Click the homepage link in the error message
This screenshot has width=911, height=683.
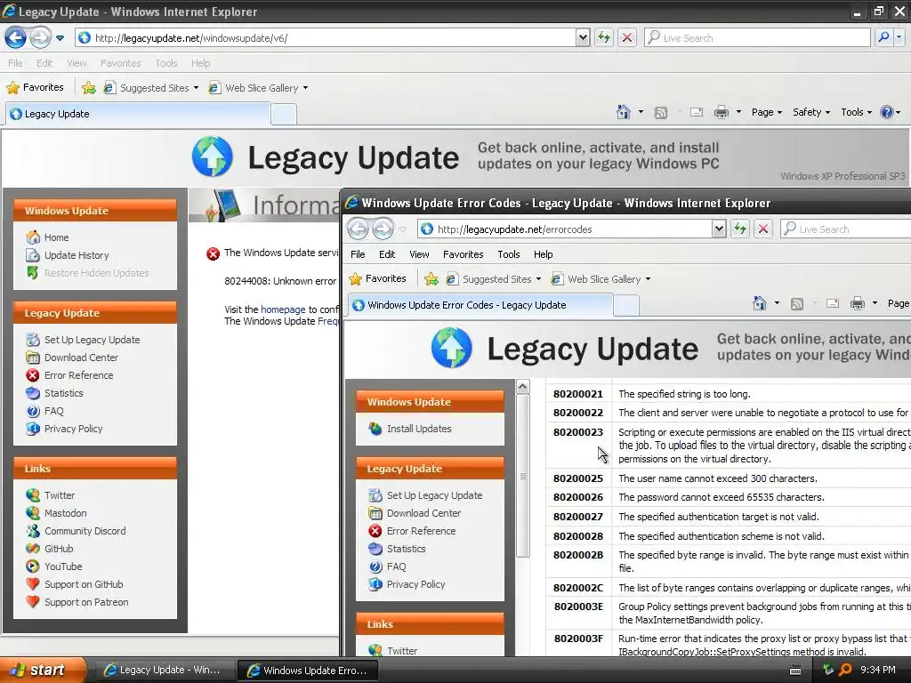tap(283, 309)
